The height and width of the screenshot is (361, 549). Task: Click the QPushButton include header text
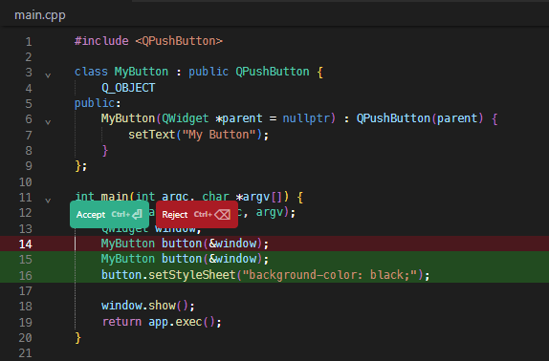click(x=179, y=41)
